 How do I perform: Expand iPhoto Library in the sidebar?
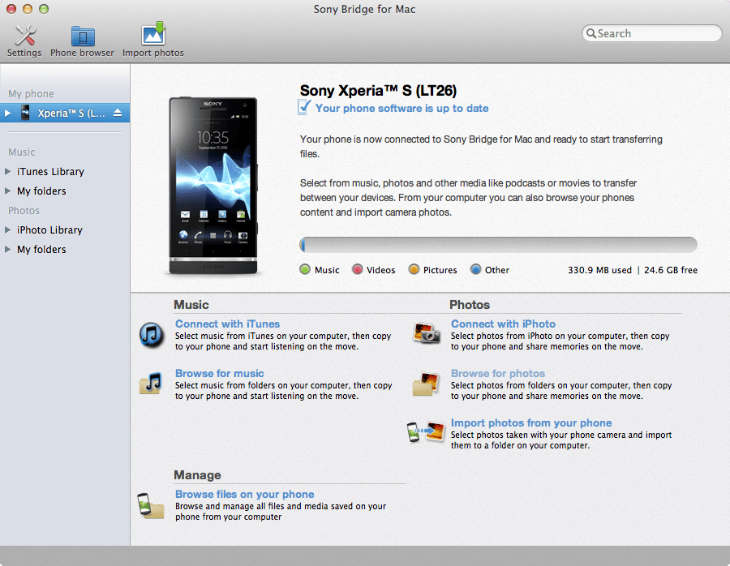point(7,230)
